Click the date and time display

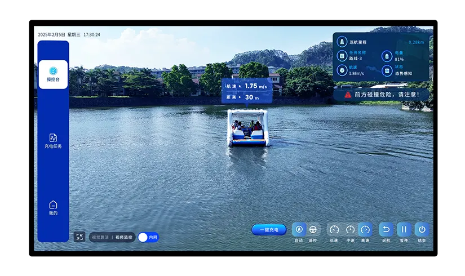pyautogui.click(x=69, y=35)
